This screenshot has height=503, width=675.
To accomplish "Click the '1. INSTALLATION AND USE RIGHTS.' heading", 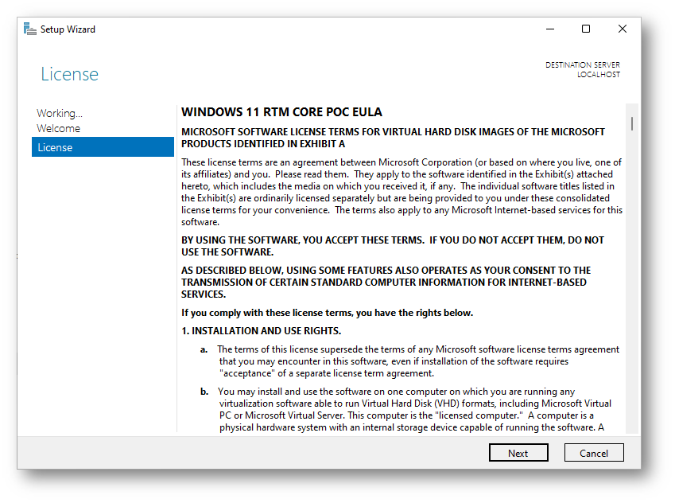I will [x=261, y=330].
